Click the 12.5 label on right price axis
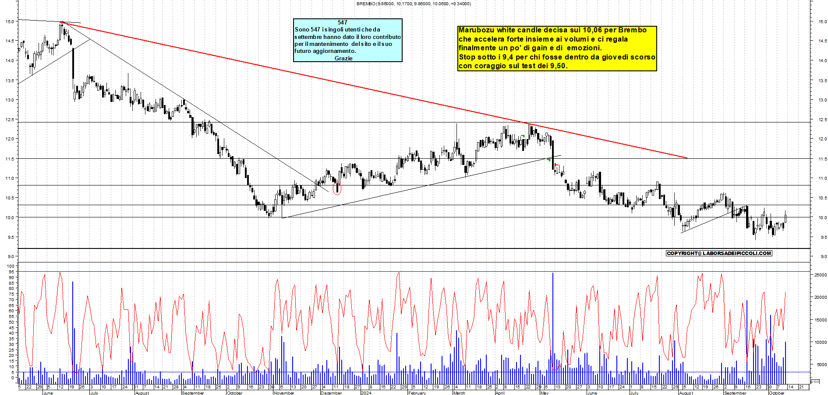 (x=822, y=119)
